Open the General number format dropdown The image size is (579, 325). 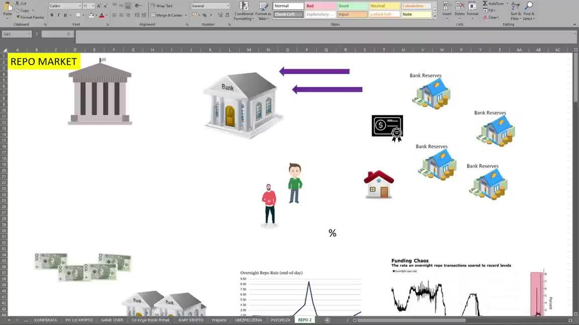[228, 6]
